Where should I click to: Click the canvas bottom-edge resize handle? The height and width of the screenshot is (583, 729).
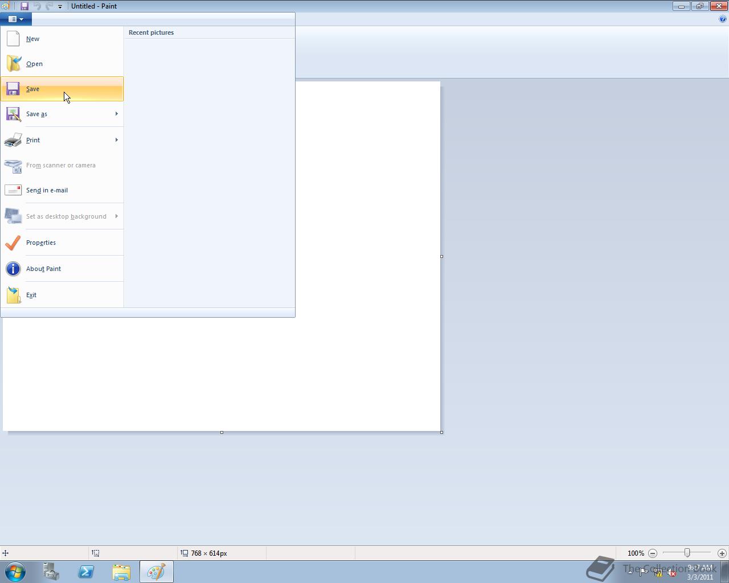222,432
